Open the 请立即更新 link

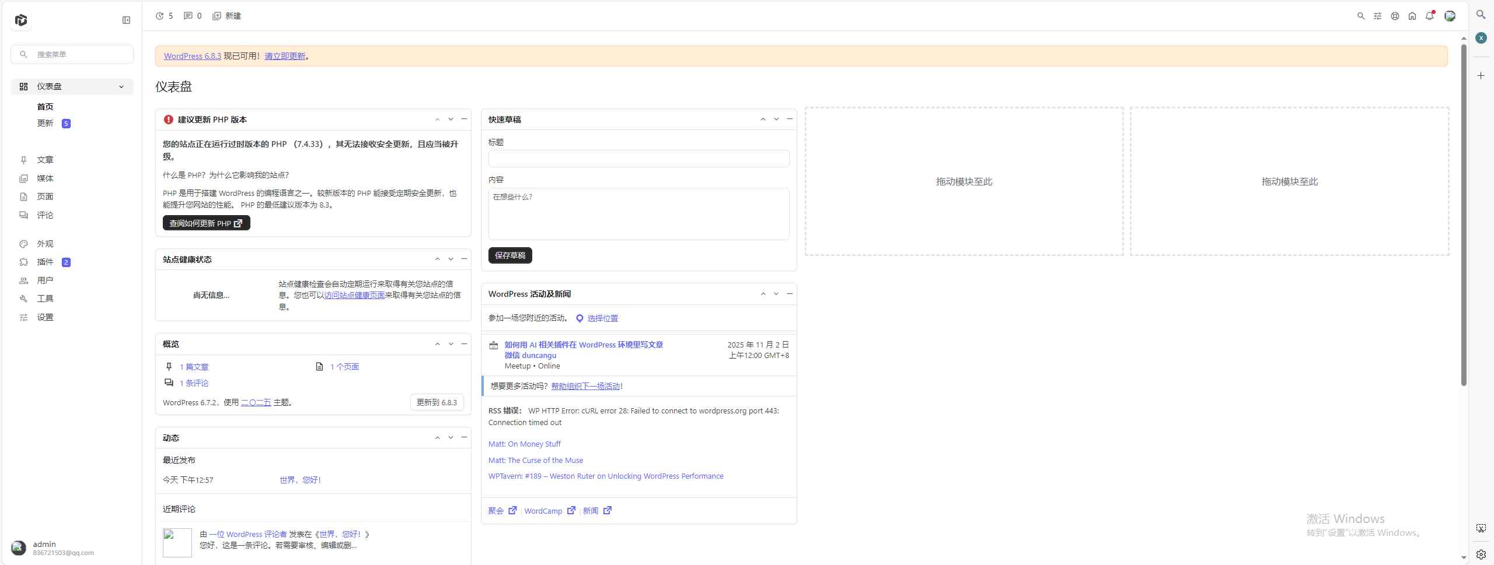(x=284, y=55)
